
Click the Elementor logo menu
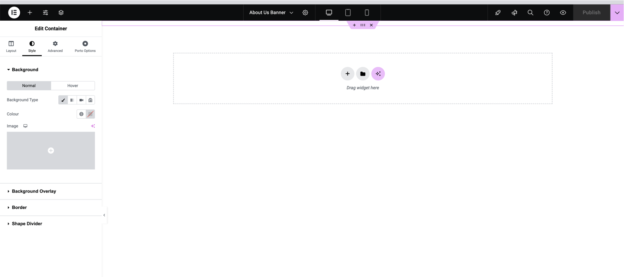(x=14, y=13)
